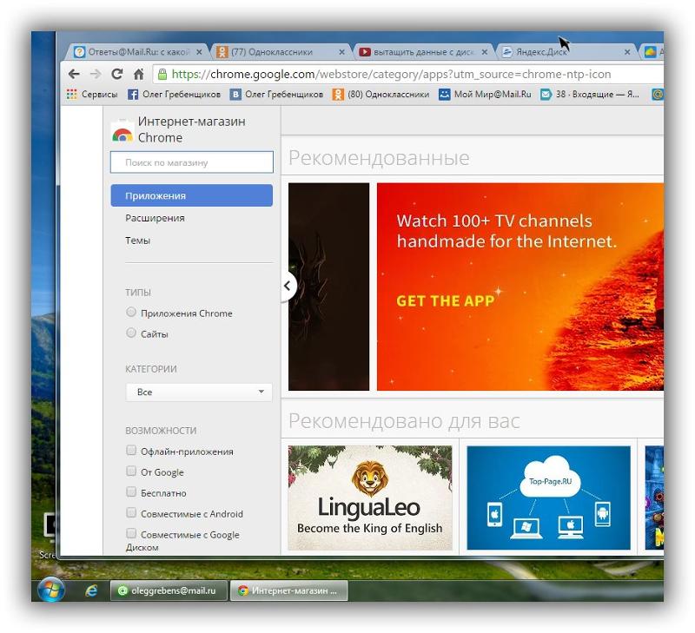Open the home page via house icon

[139, 74]
